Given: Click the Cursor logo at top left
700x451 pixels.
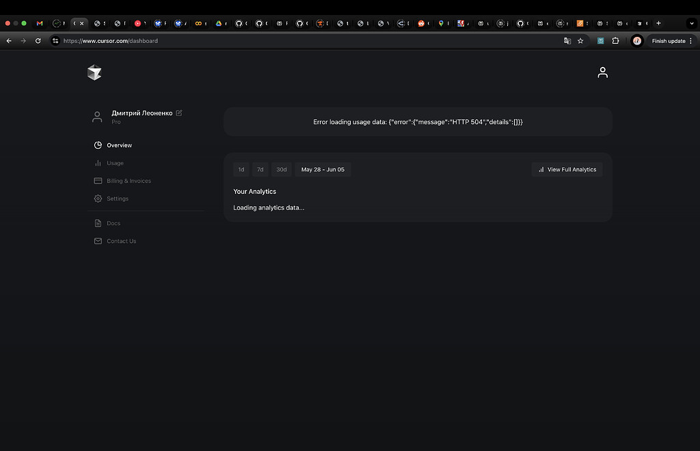Looking at the screenshot, I should click(x=94, y=72).
